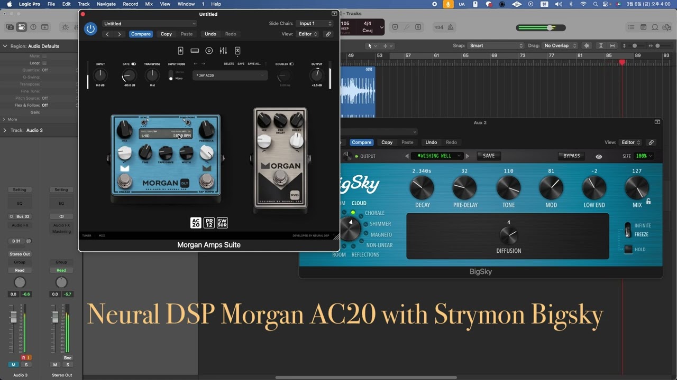This screenshot has width=677, height=380.
Task: Open the File menu
Action: click(x=51, y=4)
